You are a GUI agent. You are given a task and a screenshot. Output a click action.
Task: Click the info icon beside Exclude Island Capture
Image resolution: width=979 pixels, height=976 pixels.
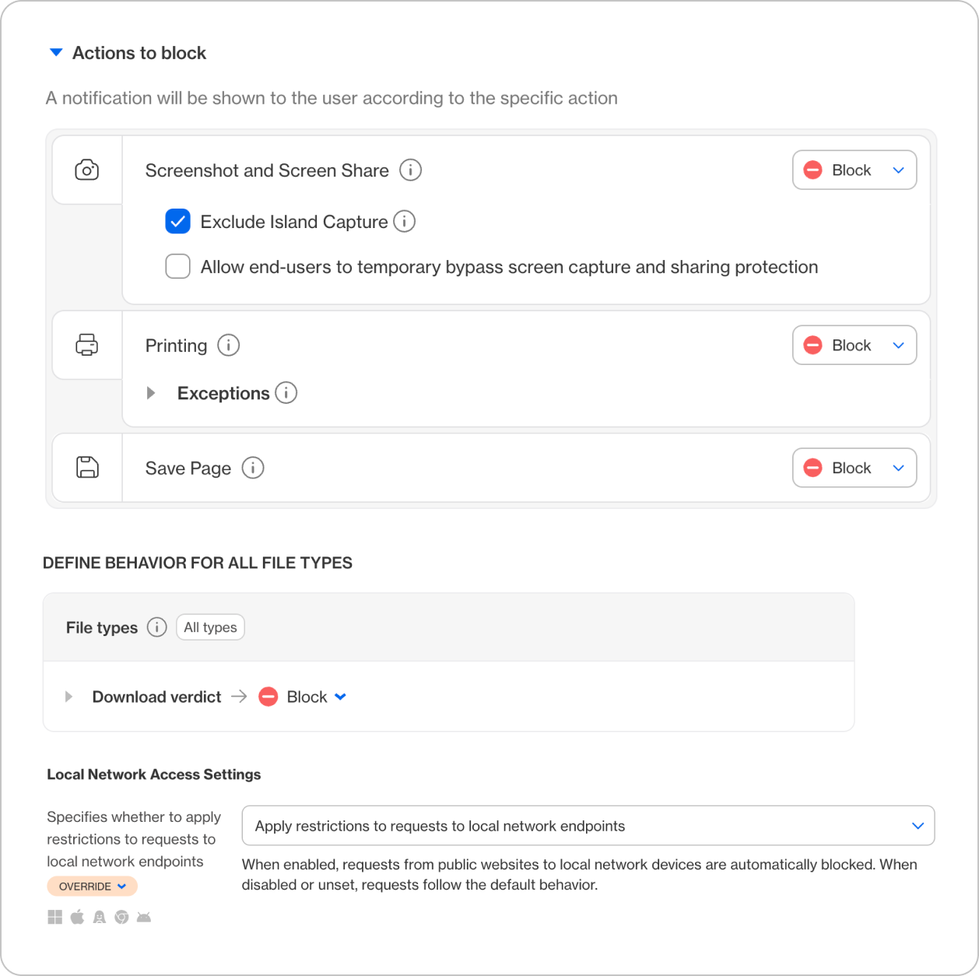point(404,222)
